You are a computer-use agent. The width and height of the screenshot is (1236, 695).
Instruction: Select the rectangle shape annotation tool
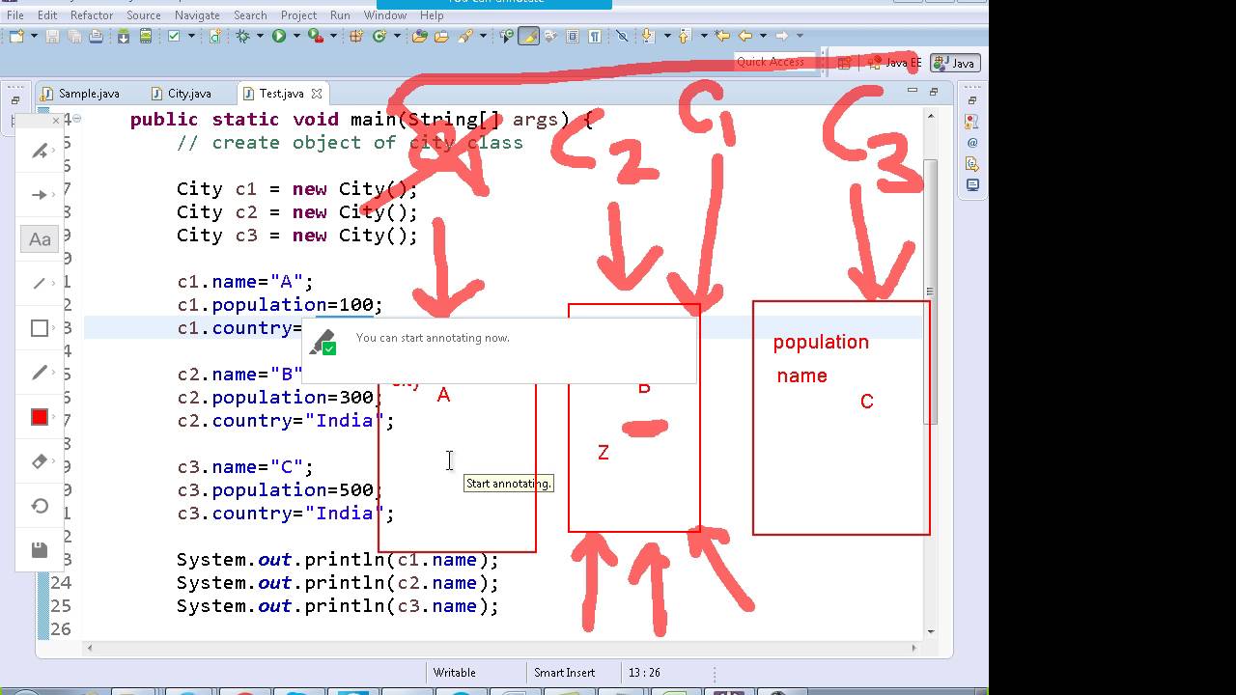coord(40,328)
